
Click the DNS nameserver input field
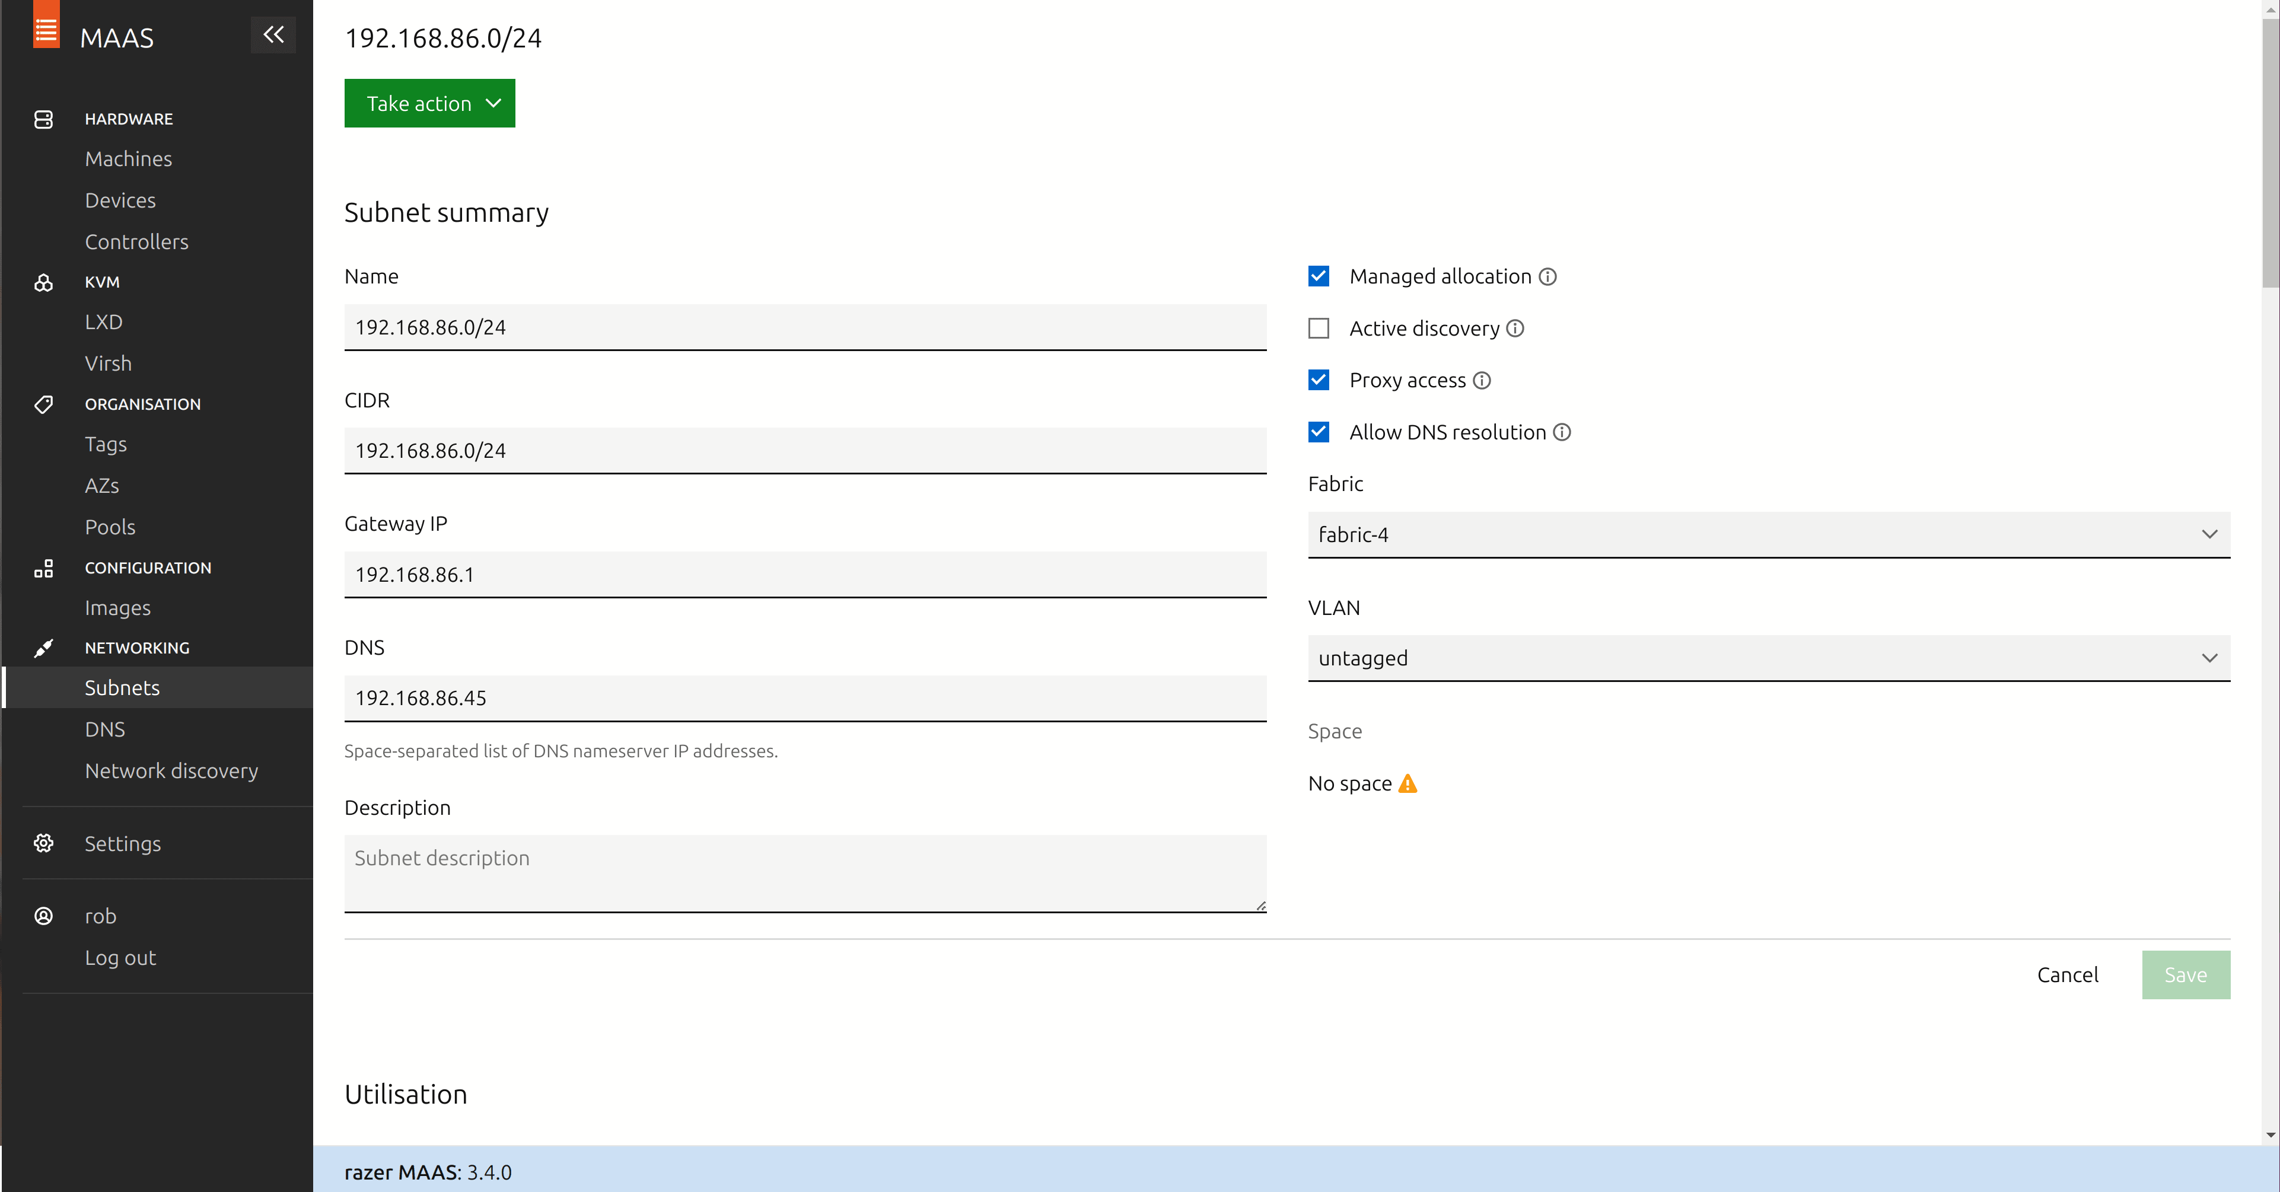(x=805, y=698)
